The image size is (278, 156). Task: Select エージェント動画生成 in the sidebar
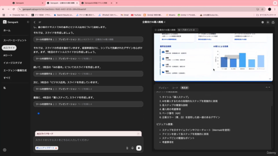pyautogui.click(x=15, y=70)
